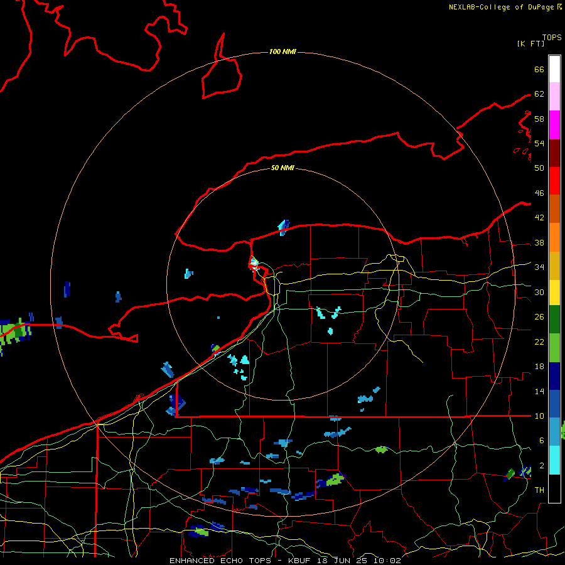Image resolution: width=565 pixels, height=565 pixels.
Task: Click the 22 legend value
Action: 539,342
